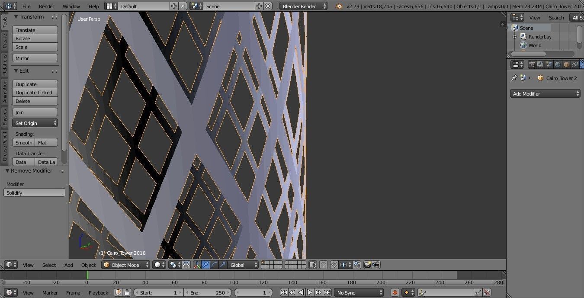The height and width of the screenshot is (298, 584).
Task: Click the OpenGL render image camera icon
Action: click(367, 265)
